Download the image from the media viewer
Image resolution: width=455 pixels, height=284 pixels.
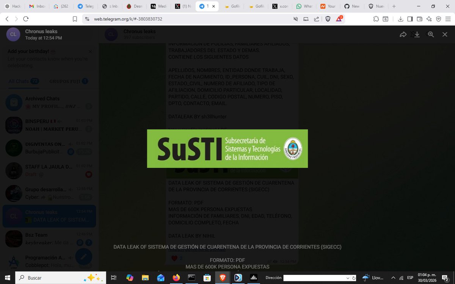[417, 34]
